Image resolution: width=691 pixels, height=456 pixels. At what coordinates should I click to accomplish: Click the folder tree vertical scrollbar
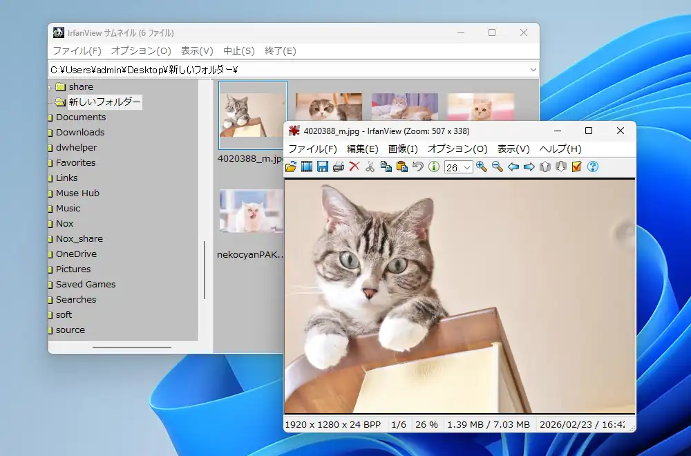click(x=205, y=269)
